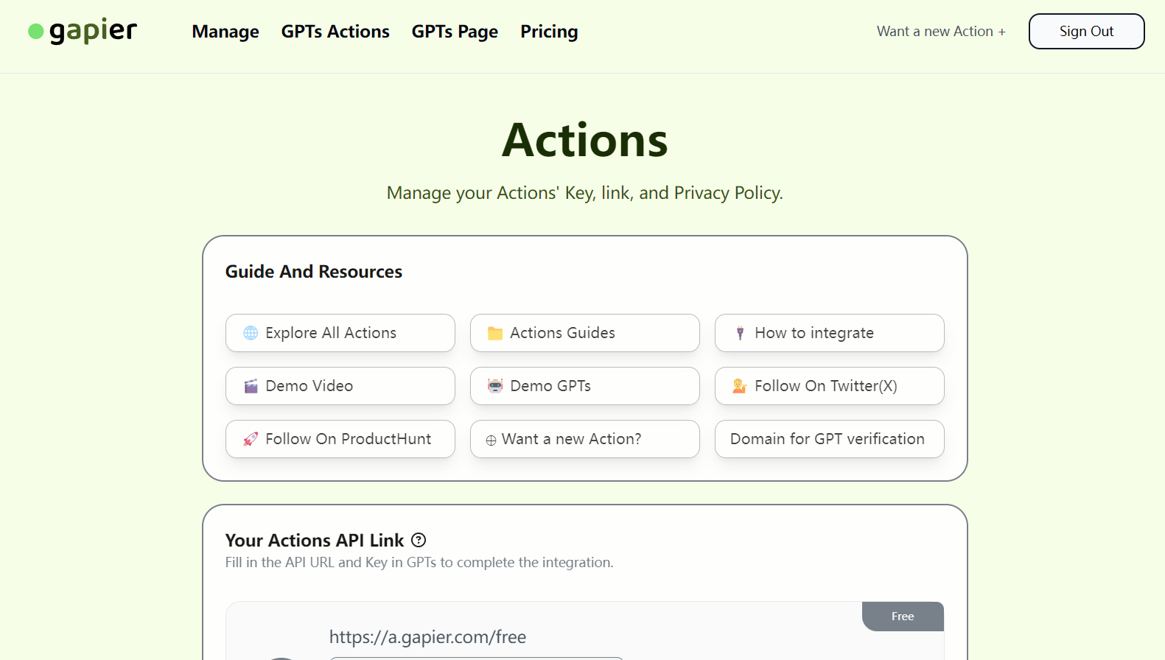Click the clapperboard icon on Demo Video
This screenshot has height=660, width=1165.
pyautogui.click(x=251, y=386)
